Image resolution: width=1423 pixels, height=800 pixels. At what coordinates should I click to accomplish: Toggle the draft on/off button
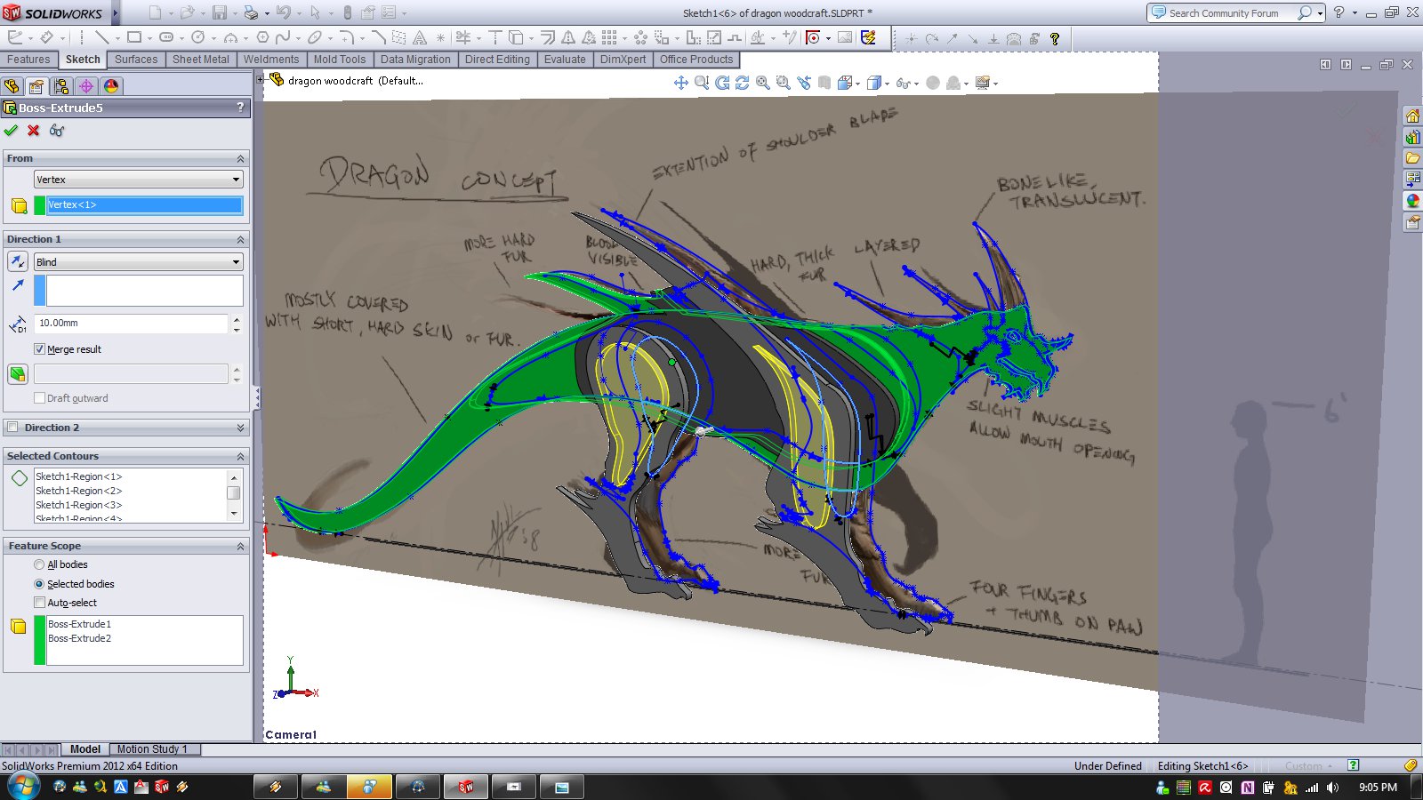click(18, 374)
